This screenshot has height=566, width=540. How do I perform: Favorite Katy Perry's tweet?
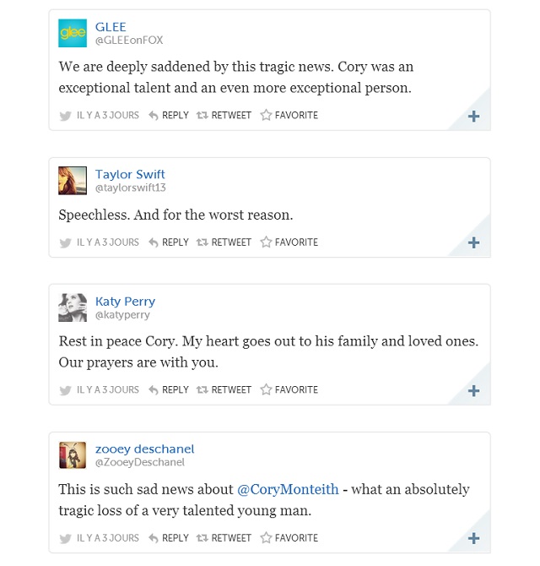click(x=289, y=390)
